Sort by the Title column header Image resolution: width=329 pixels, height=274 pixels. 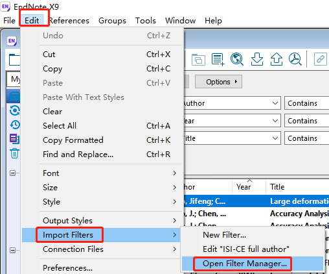coord(297,187)
